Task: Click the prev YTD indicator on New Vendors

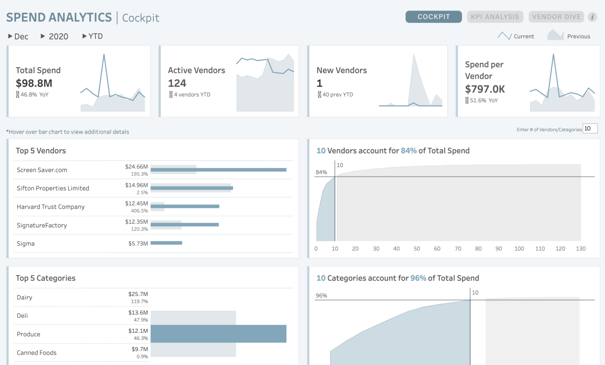Action: coord(335,94)
